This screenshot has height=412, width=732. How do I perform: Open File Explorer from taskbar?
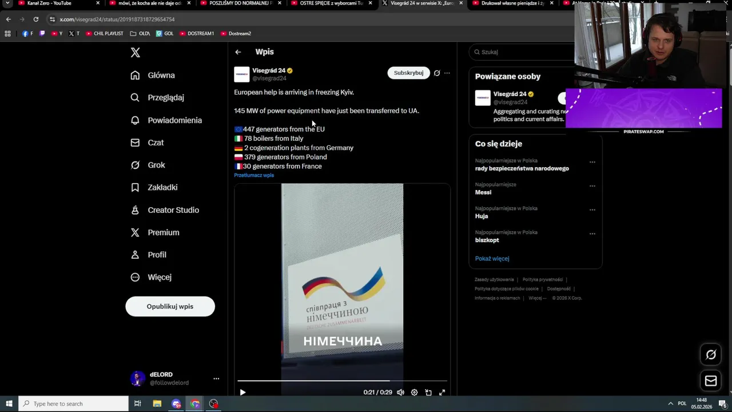click(x=157, y=404)
